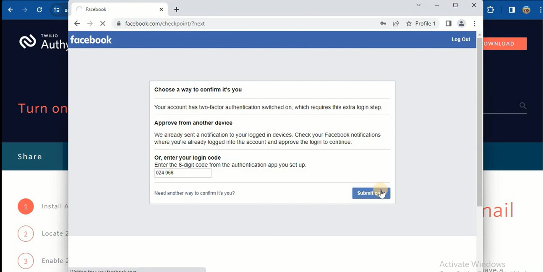The image size is (543, 272).
Task: Click site settings icon in Authy window
Action: point(57,10)
